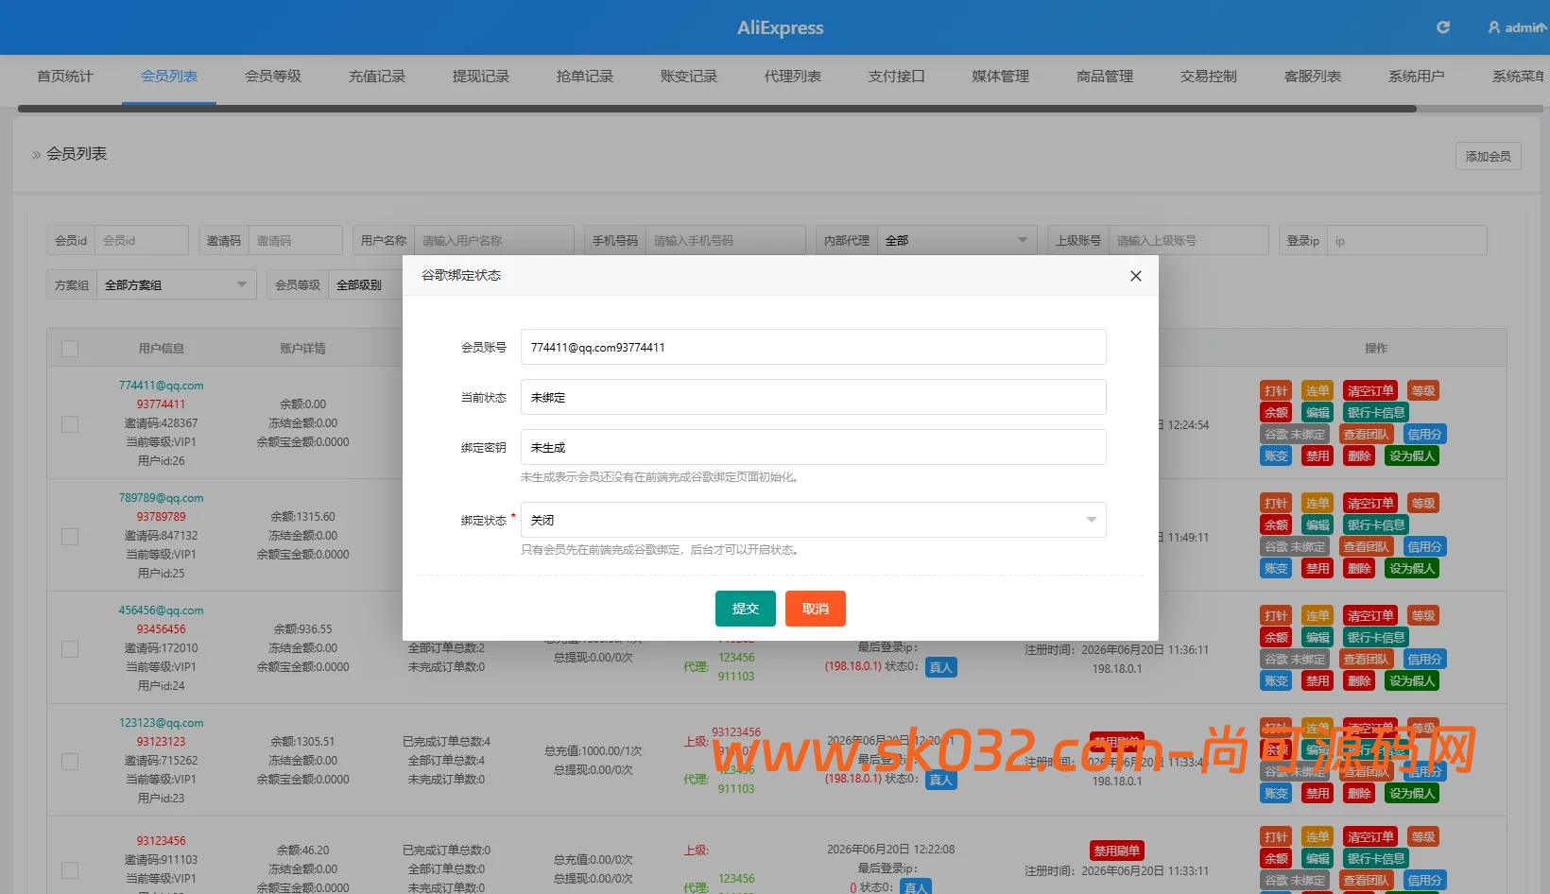Viewport: 1550px width, 894px height.
Task: Check the row for 789789@qq.com
Action: tap(70, 537)
